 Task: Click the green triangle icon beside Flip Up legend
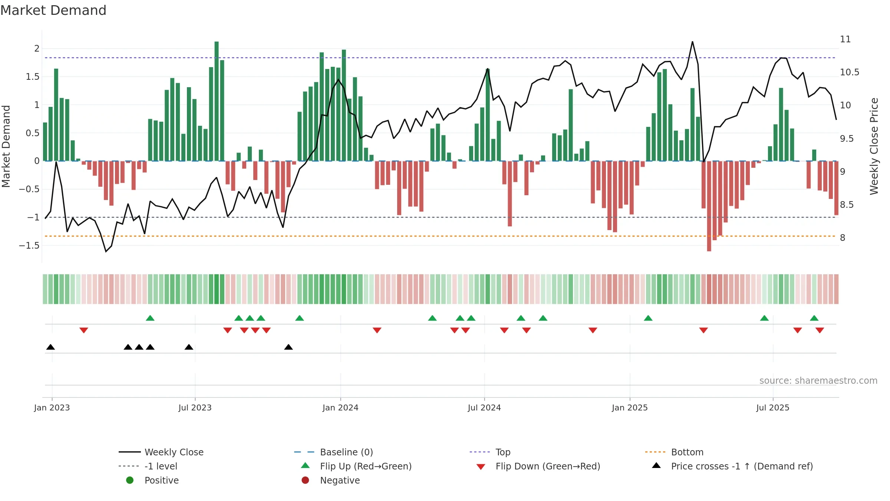305,465
